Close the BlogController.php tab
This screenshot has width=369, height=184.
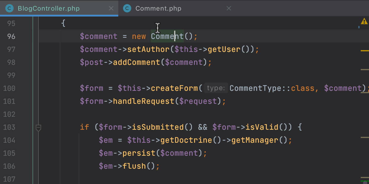(x=111, y=9)
